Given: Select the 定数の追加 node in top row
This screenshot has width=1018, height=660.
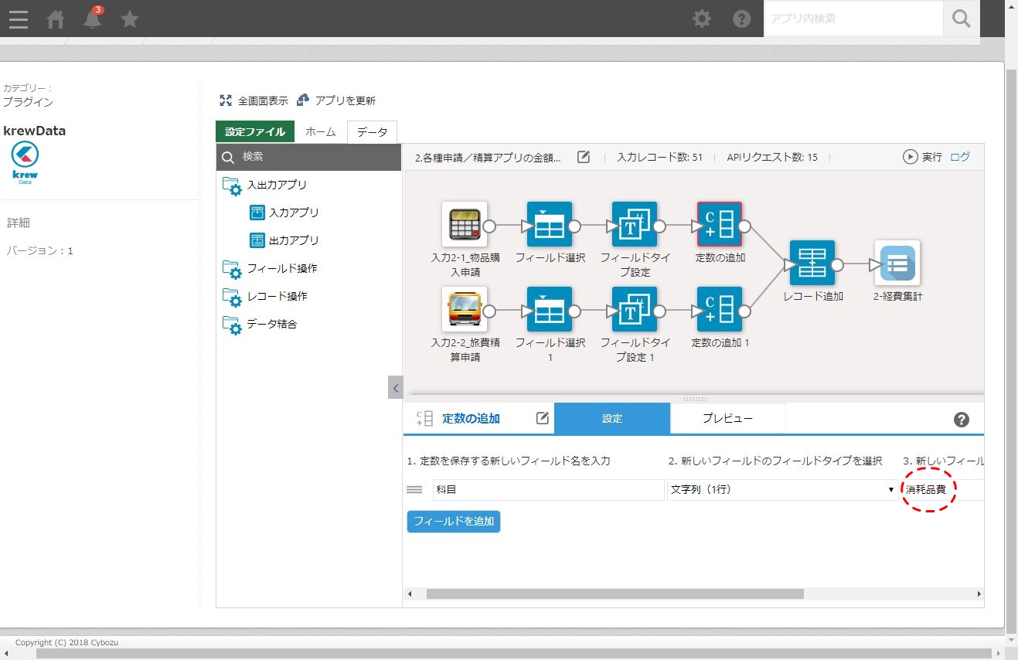Looking at the screenshot, I should point(720,224).
